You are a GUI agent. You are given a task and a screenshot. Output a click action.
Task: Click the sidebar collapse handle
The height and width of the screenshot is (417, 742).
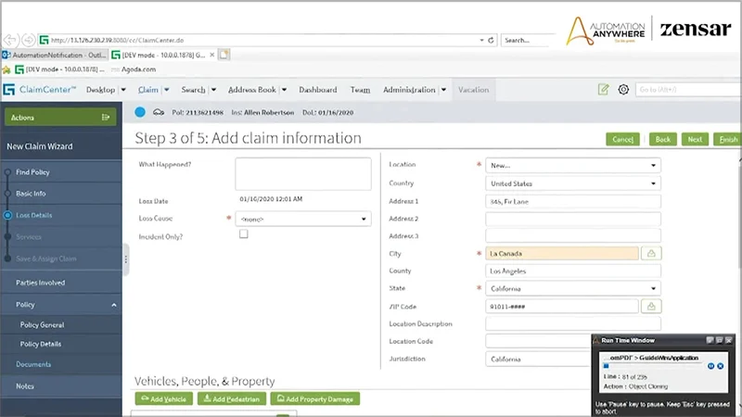click(x=126, y=259)
